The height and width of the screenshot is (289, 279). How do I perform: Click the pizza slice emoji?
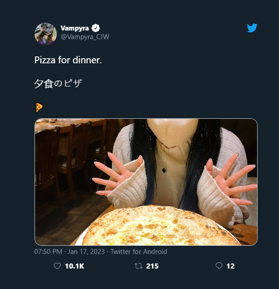[39, 107]
